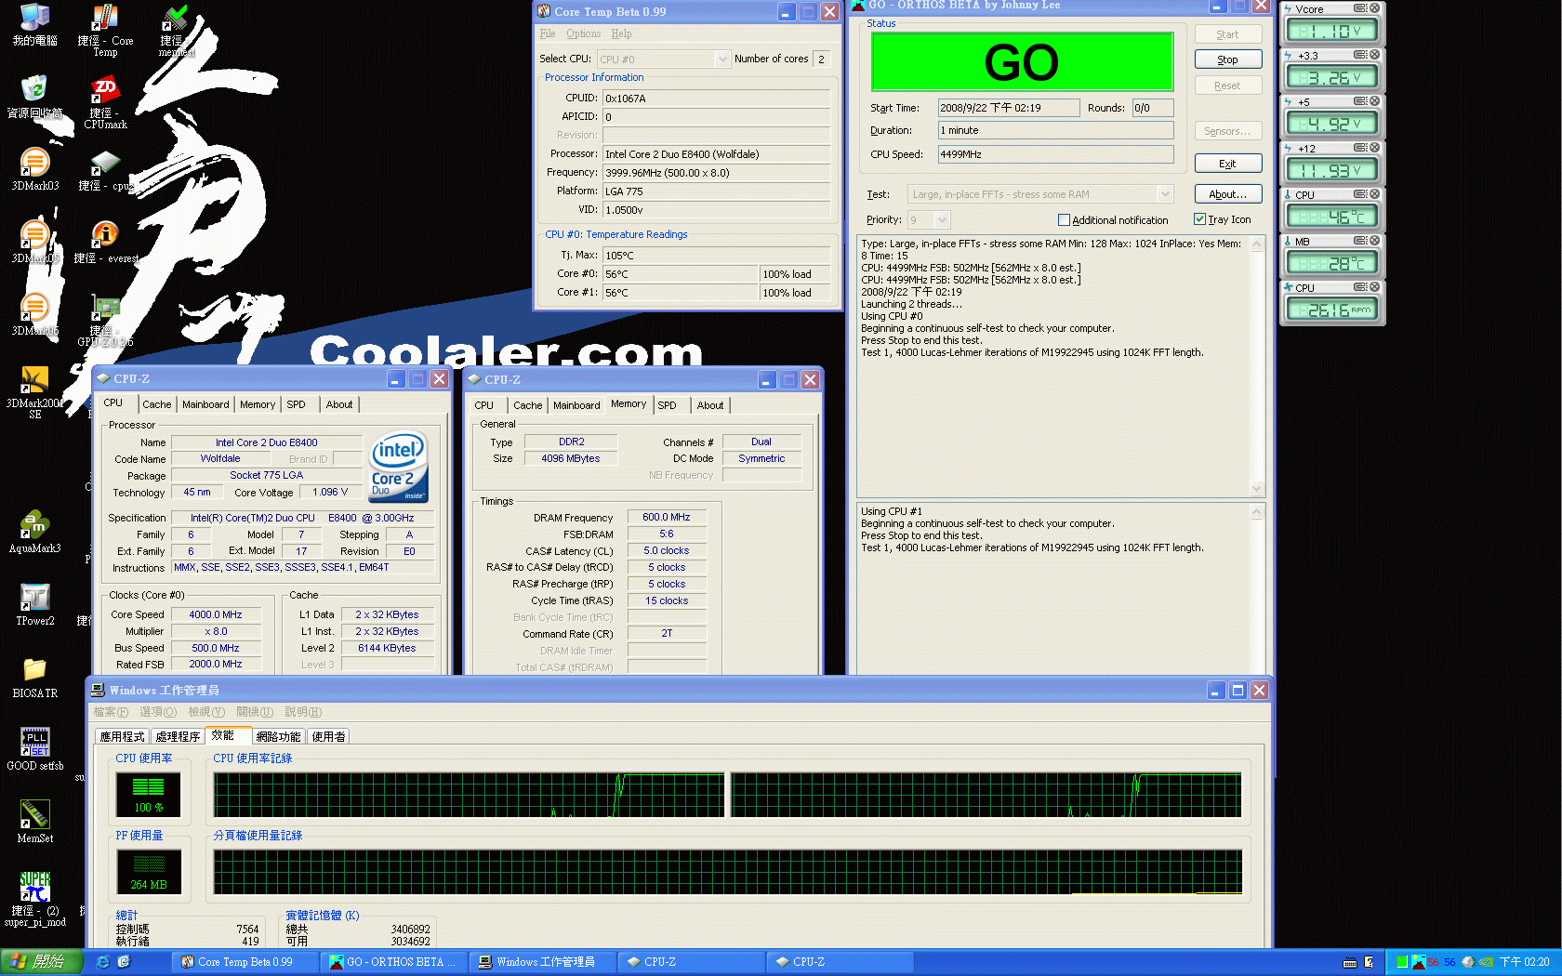
Task: Open the BIOSATR folder icon
Action: tap(34, 678)
